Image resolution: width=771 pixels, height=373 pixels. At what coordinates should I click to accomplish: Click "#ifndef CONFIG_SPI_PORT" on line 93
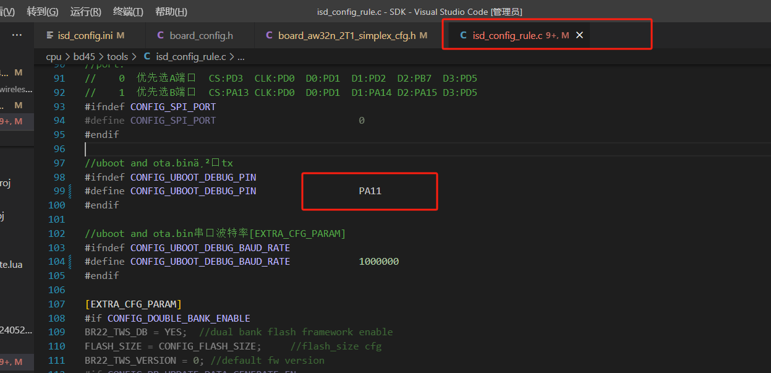pos(150,106)
